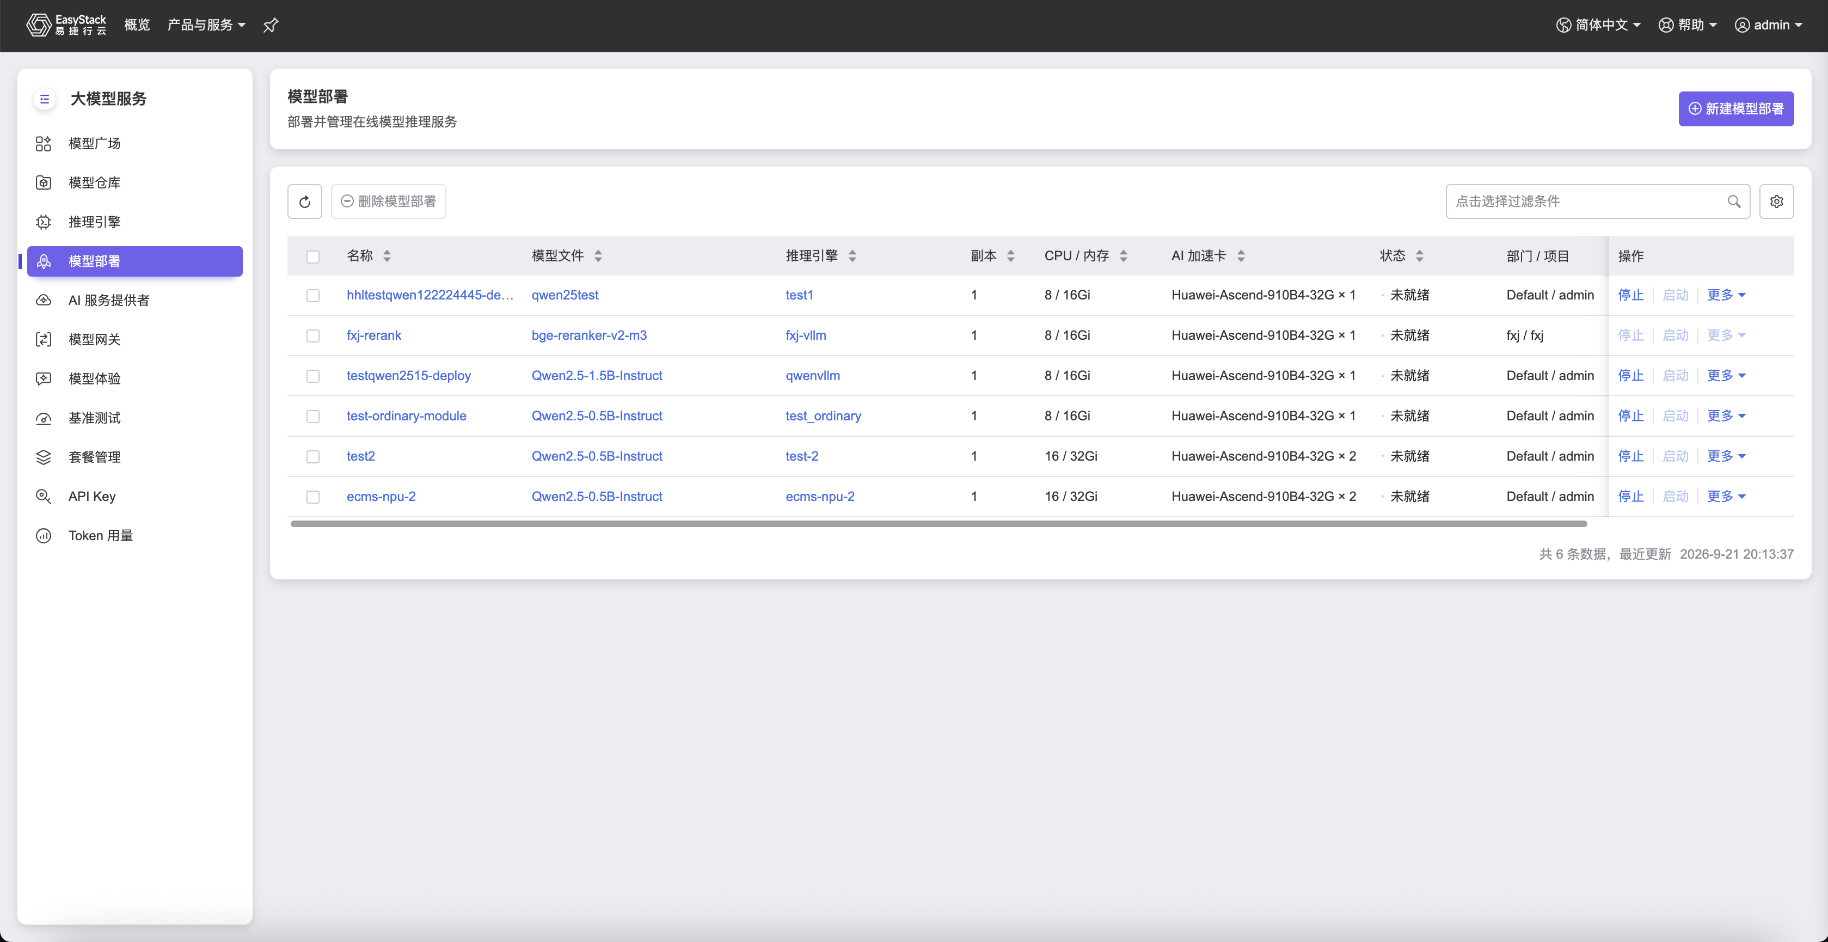Image resolution: width=1828 pixels, height=942 pixels.
Task: Click the 新建模型部署 button
Action: 1736,108
